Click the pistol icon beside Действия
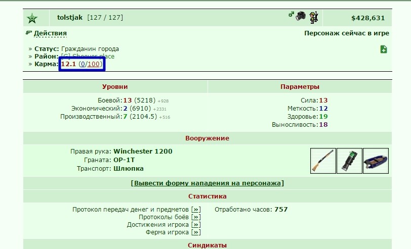411x249 pixels. pyautogui.click(x=29, y=32)
